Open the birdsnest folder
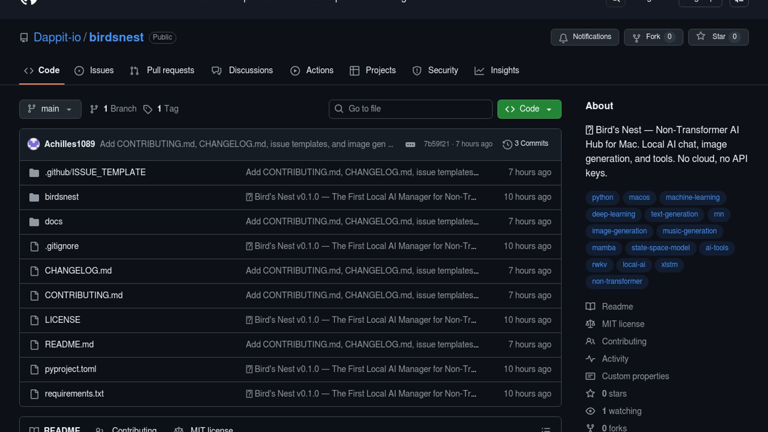Screen dimensions: 768x432 click(x=62, y=197)
